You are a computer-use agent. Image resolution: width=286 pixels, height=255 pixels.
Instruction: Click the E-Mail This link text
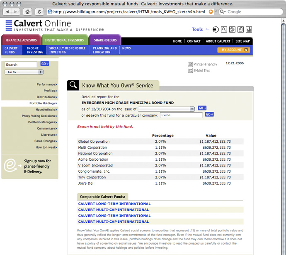pos(202,70)
